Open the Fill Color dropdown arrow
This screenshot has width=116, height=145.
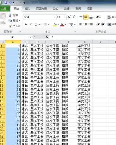point(58,25)
